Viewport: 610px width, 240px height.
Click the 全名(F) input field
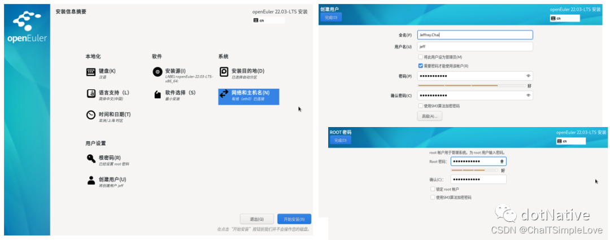[475, 35]
